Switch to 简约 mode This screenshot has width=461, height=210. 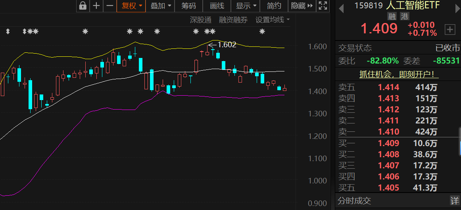pyautogui.click(x=274, y=6)
